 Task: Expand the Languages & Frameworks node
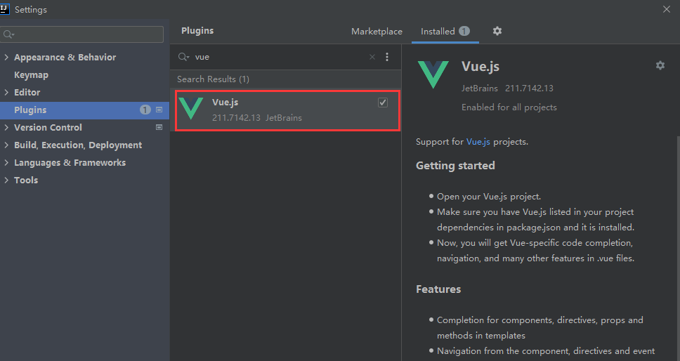pyautogui.click(x=6, y=163)
